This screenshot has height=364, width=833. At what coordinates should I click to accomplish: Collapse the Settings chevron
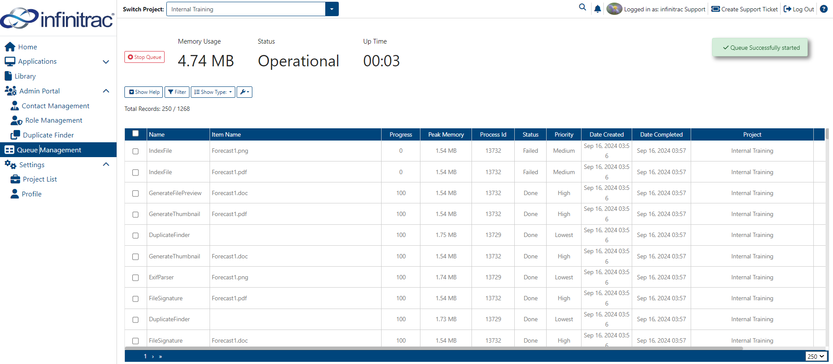[106, 165]
